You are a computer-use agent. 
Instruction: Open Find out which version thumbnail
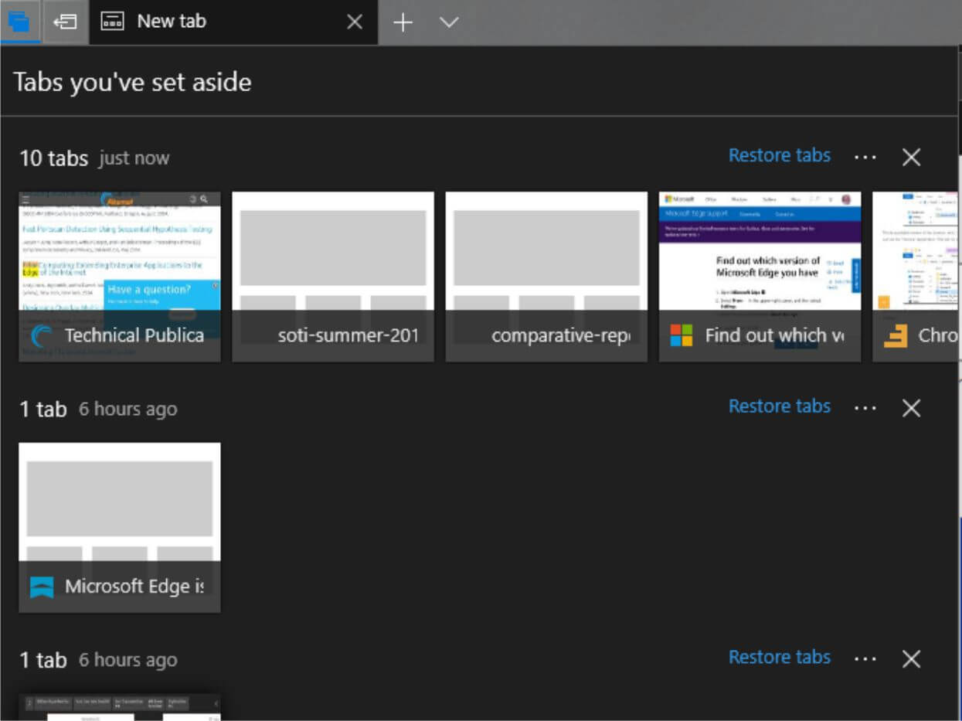coord(760,277)
